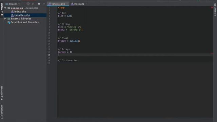
Task: Toggle the 1: Project tool window
Action: 2,9
